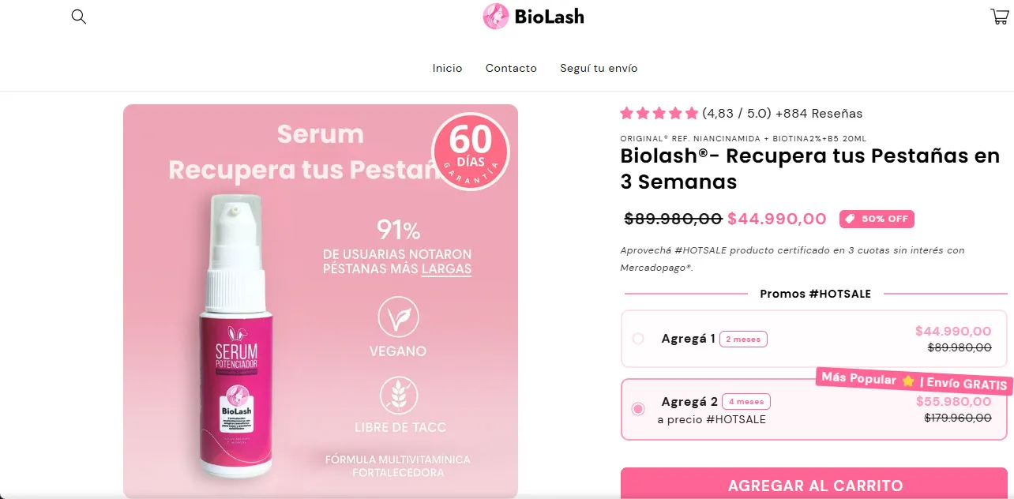Viewport: 1014px width, 499px height.
Task: Click the 50% OFF tag badge
Action: click(x=877, y=219)
